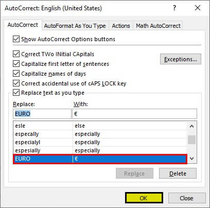Screen dimensions: 210x208
Task: Click the list scroll down arrow
Action: pyautogui.click(x=191, y=158)
